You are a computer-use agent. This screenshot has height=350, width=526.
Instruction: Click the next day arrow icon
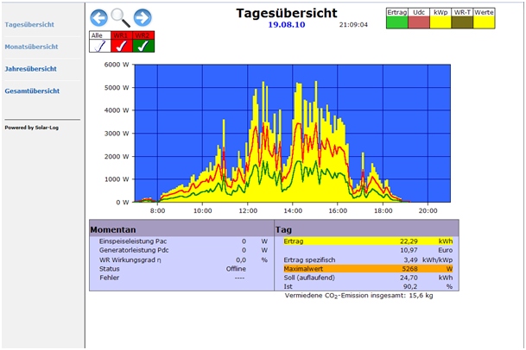[143, 17]
